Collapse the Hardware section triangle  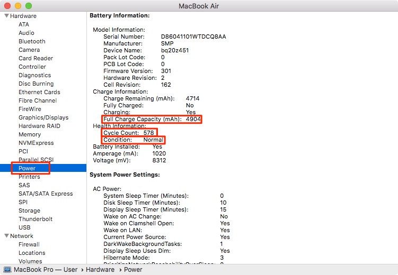coord(6,16)
